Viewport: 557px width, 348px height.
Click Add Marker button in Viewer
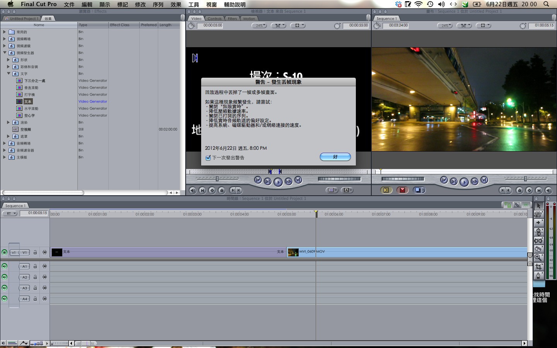point(222,190)
